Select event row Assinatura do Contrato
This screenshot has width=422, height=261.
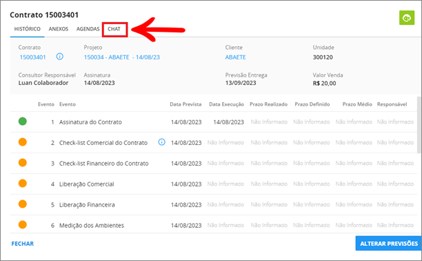(214, 122)
